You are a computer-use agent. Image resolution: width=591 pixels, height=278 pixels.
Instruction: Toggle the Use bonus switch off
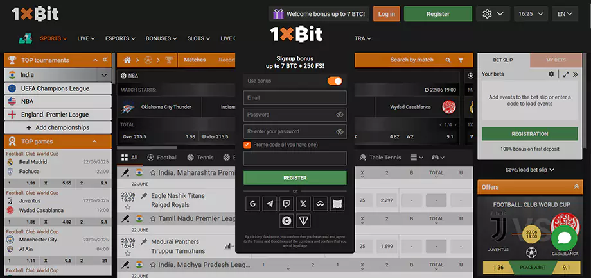(335, 81)
